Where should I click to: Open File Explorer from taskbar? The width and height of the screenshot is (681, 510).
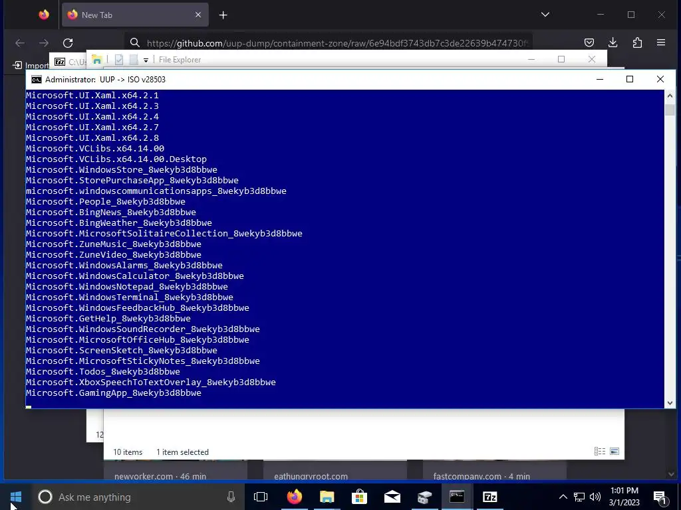(327, 497)
